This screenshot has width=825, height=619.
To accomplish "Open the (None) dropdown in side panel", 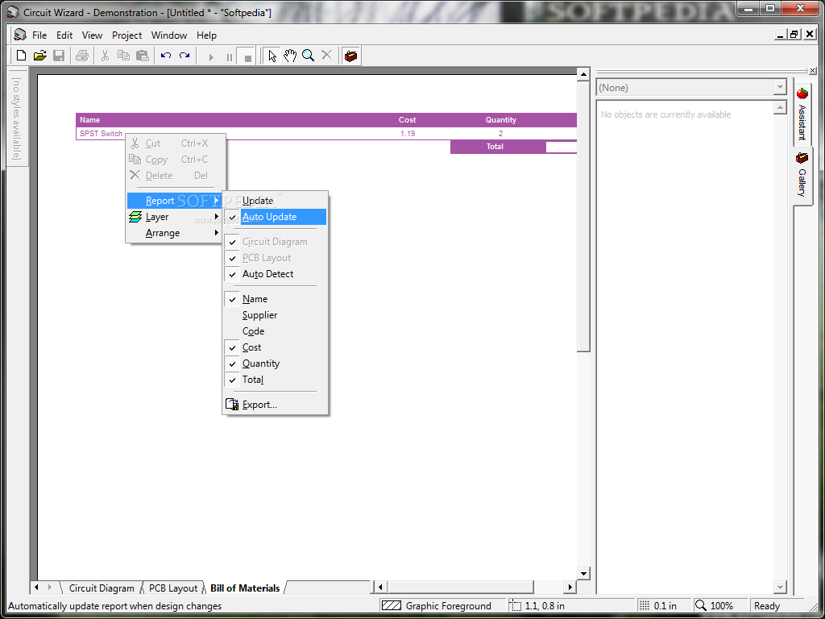I will coord(780,87).
